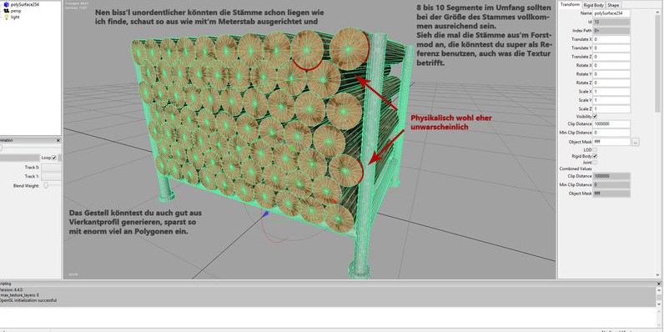Viewport: 664px width, 332px height.
Task: Click the Blend Weight slider handle
Action: pos(46,185)
